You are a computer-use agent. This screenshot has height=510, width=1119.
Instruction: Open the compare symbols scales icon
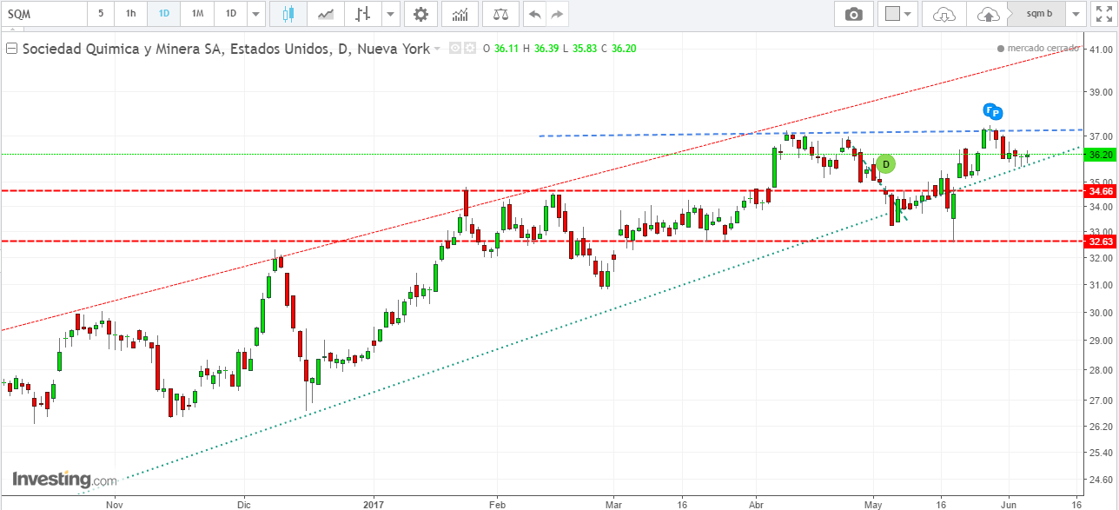point(500,14)
